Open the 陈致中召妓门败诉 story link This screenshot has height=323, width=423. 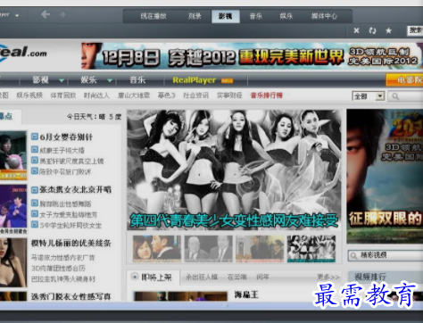coord(65,171)
